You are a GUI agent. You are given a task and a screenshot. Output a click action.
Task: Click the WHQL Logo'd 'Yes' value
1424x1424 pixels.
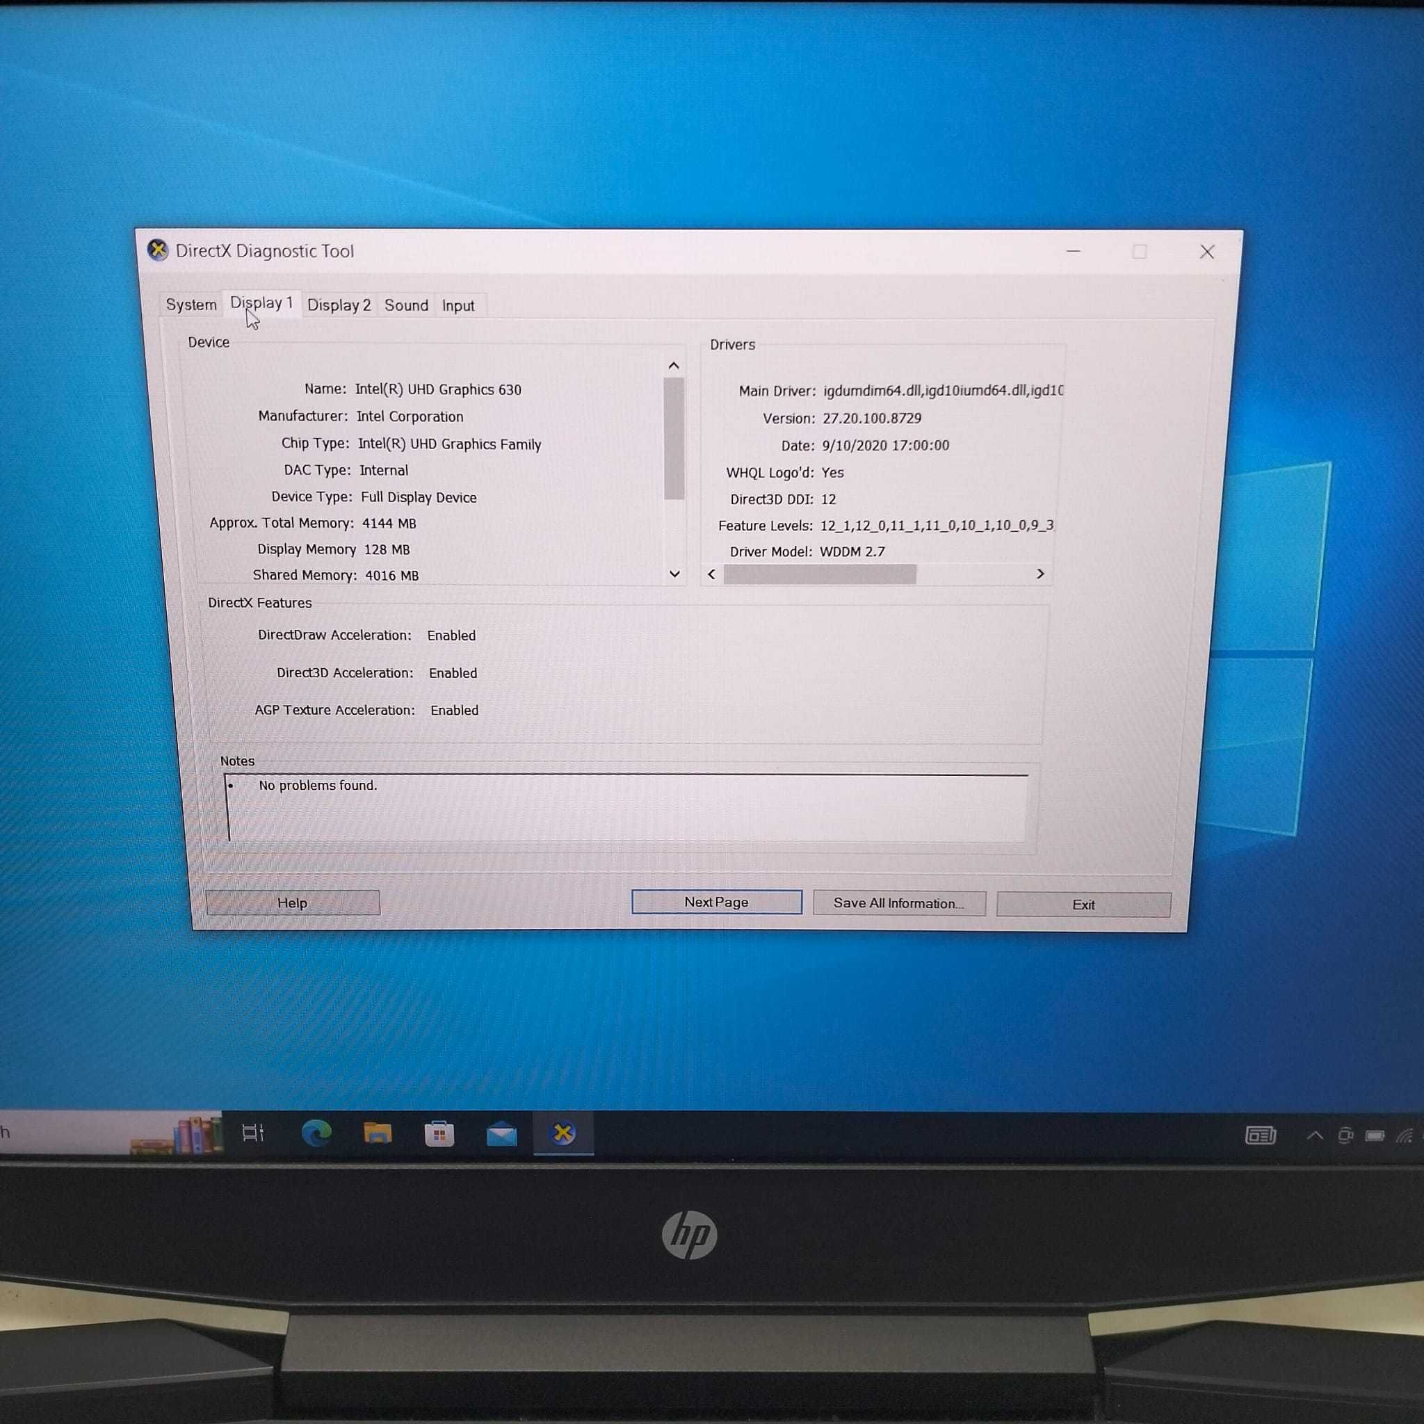pos(832,472)
